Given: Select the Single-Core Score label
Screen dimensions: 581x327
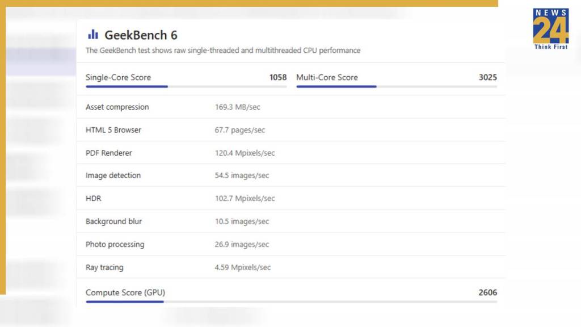Looking at the screenshot, I should pos(118,77).
